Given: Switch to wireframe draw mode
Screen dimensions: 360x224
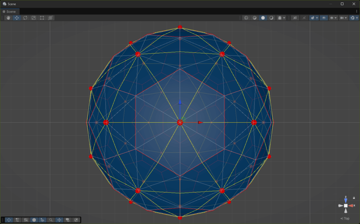Looking at the screenshot, I should [246, 18].
